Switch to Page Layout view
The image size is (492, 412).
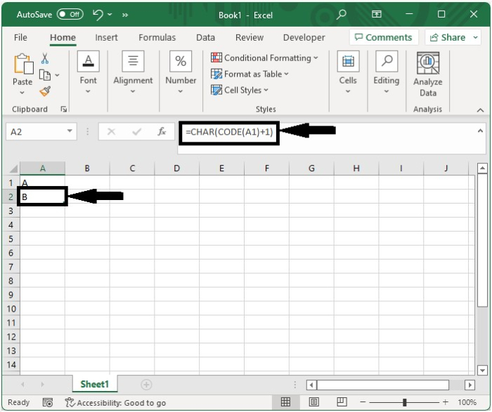[x=313, y=402]
